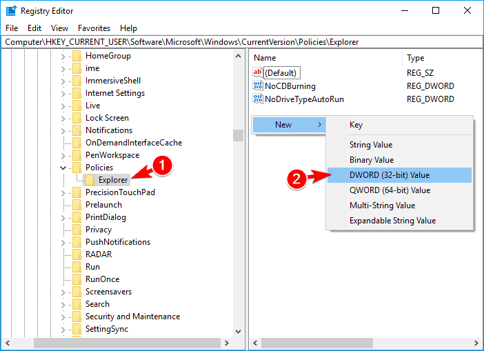The image size is (484, 351).
Task: Click the tree pane vertical scrollbar thumb
Action: pyautogui.click(x=238, y=135)
